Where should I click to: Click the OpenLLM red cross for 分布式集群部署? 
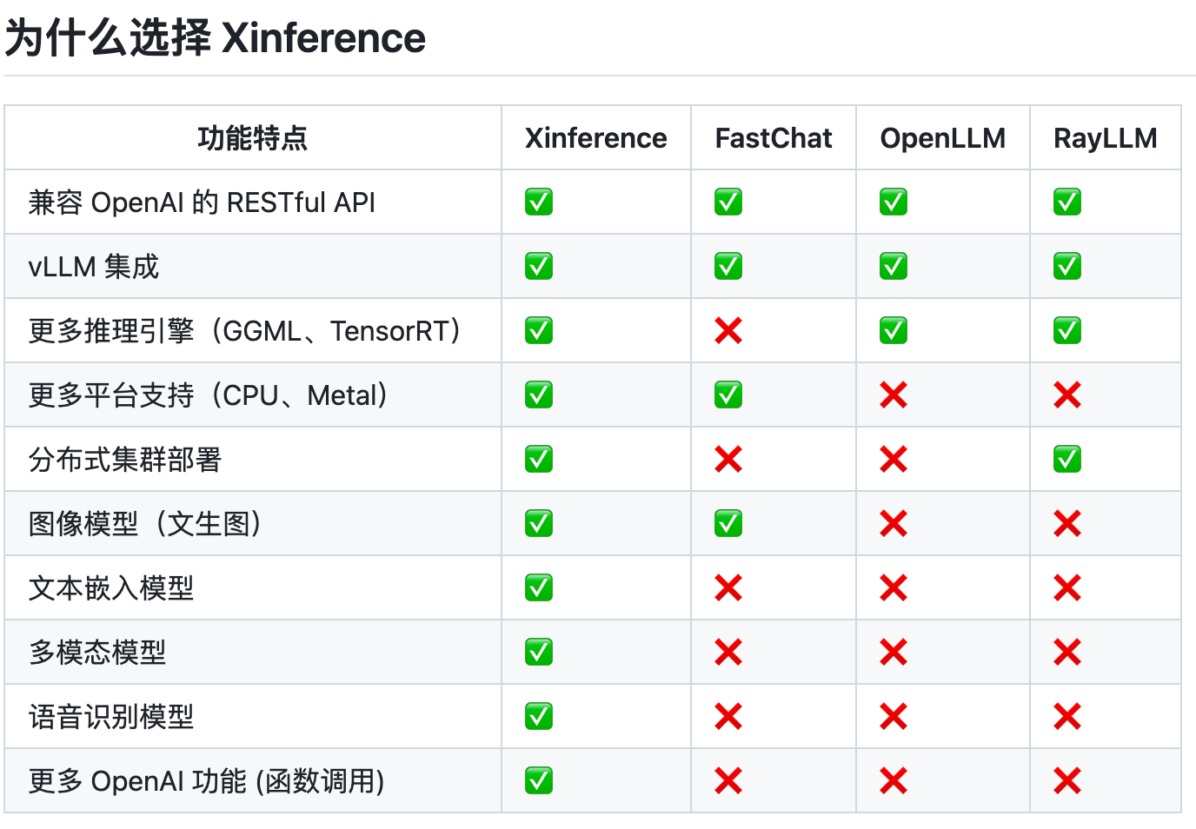coord(894,459)
